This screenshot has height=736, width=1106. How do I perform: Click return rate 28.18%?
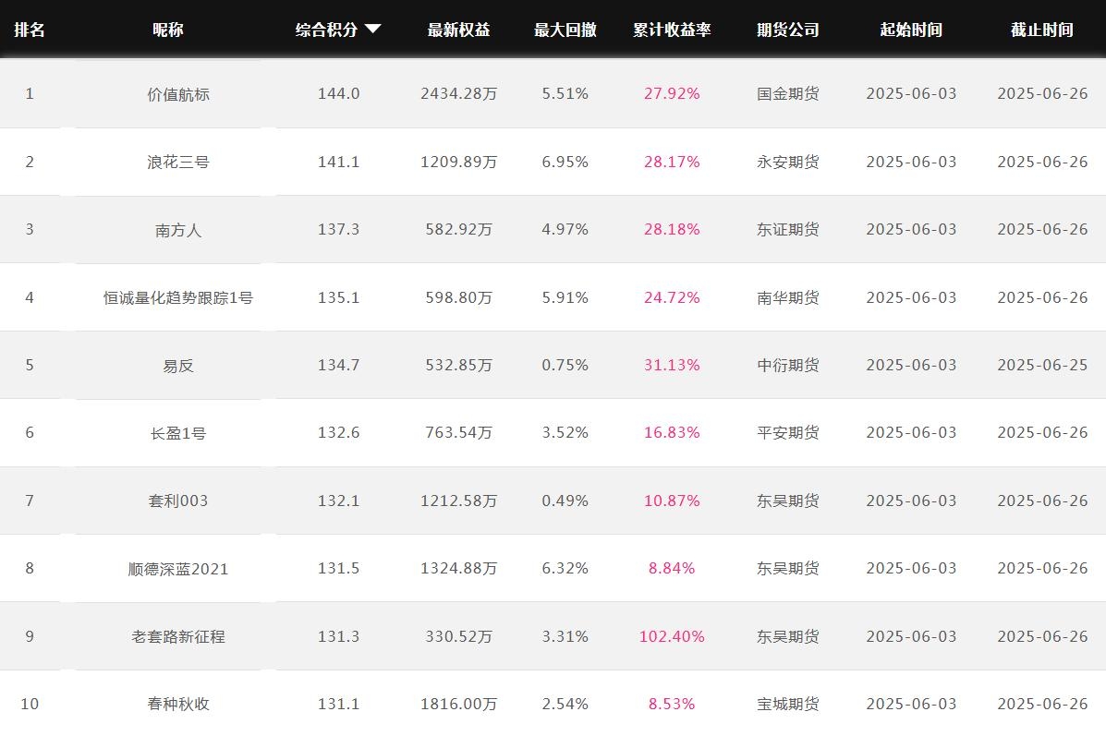coord(672,230)
